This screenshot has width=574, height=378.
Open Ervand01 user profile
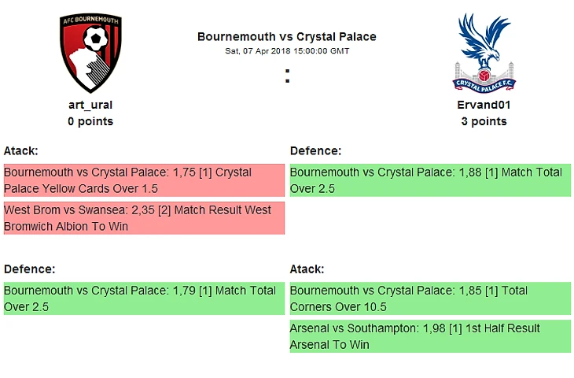(484, 105)
